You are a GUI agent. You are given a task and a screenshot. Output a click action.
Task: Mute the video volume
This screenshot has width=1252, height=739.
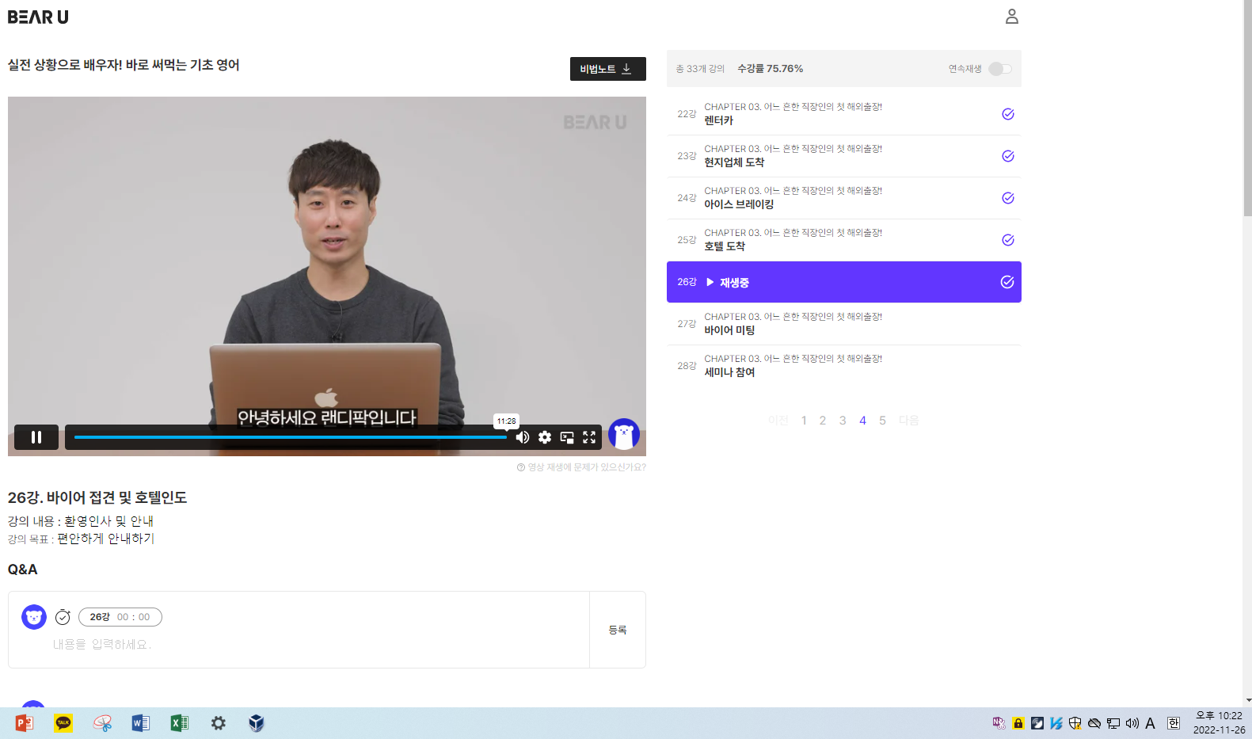point(523,437)
